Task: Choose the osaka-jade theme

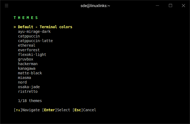Action: (x=29, y=87)
